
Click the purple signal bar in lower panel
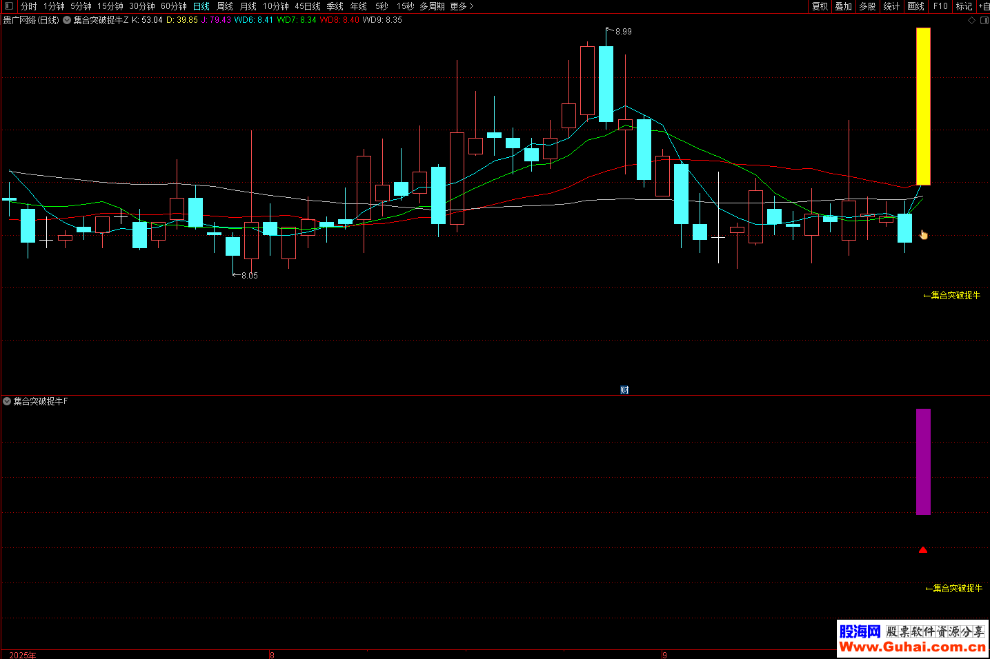(923, 462)
